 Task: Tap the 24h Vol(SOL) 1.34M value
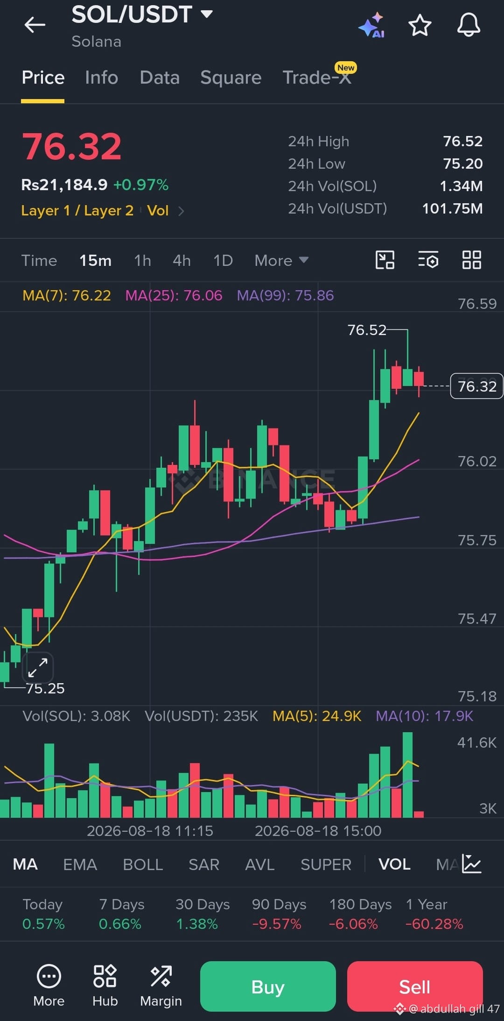point(461,186)
